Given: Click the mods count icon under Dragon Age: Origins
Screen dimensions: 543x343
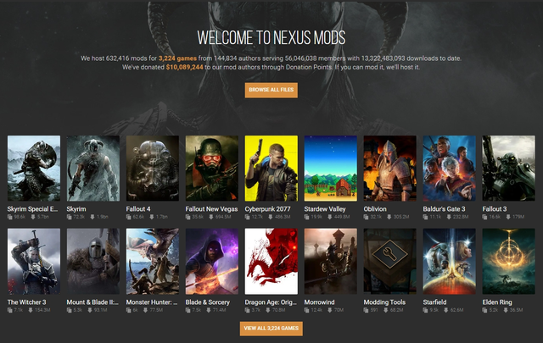Looking at the screenshot, I should [248, 310].
